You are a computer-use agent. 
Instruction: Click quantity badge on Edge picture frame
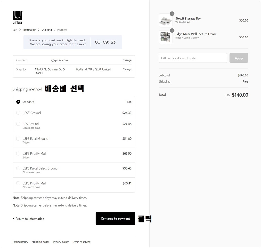pos(172,31)
